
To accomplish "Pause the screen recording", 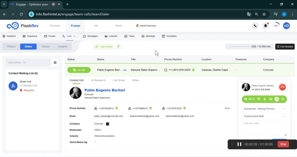I will coord(240,144).
